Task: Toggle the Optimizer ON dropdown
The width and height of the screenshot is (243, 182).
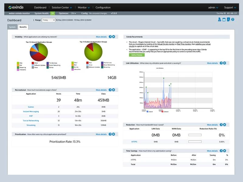Action: [x=74, y=13]
